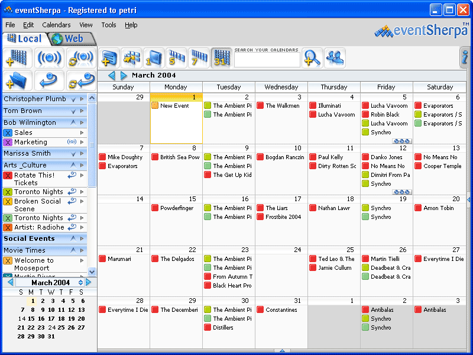The width and height of the screenshot is (473, 355).
Task: Toggle the Artist: Radiohe checkbox
Action: [8, 227]
